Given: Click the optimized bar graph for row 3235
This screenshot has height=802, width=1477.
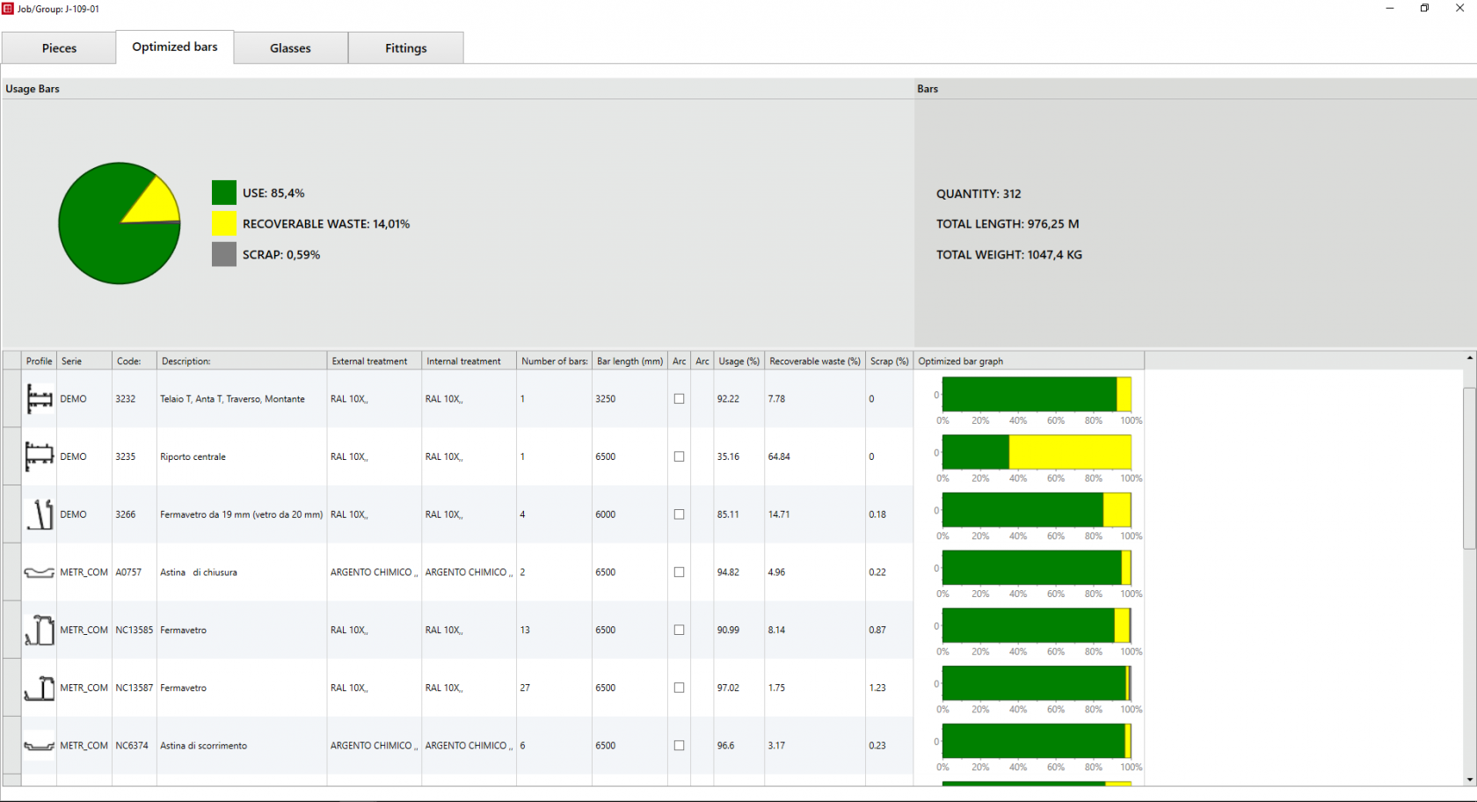Looking at the screenshot, I should click(x=1037, y=451).
